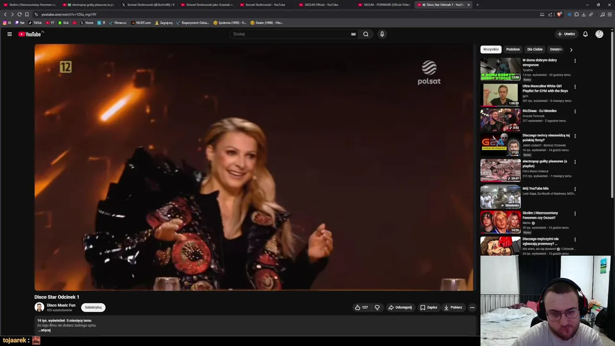615x346 pixels.
Task: Open 'Skolim | Niezrozumiany Fenomen czy Oszust?' thumbnail
Action: [500, 222]
